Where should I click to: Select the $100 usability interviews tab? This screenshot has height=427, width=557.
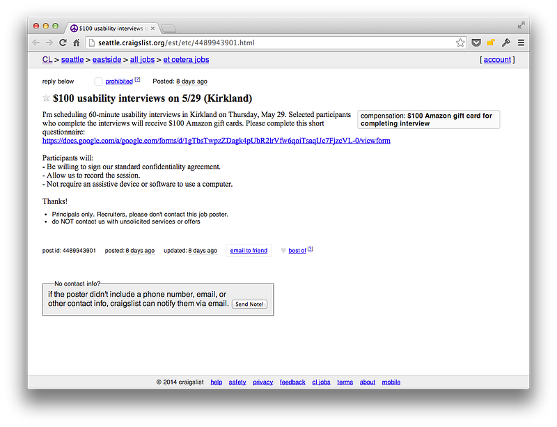click(x=112, y=28)
